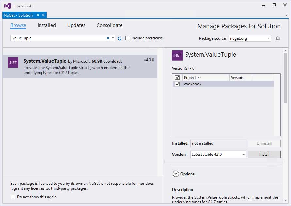The image size is (291, 206).
Task: Click the .NET icon in package details
Action: click(x=177, y=55)
